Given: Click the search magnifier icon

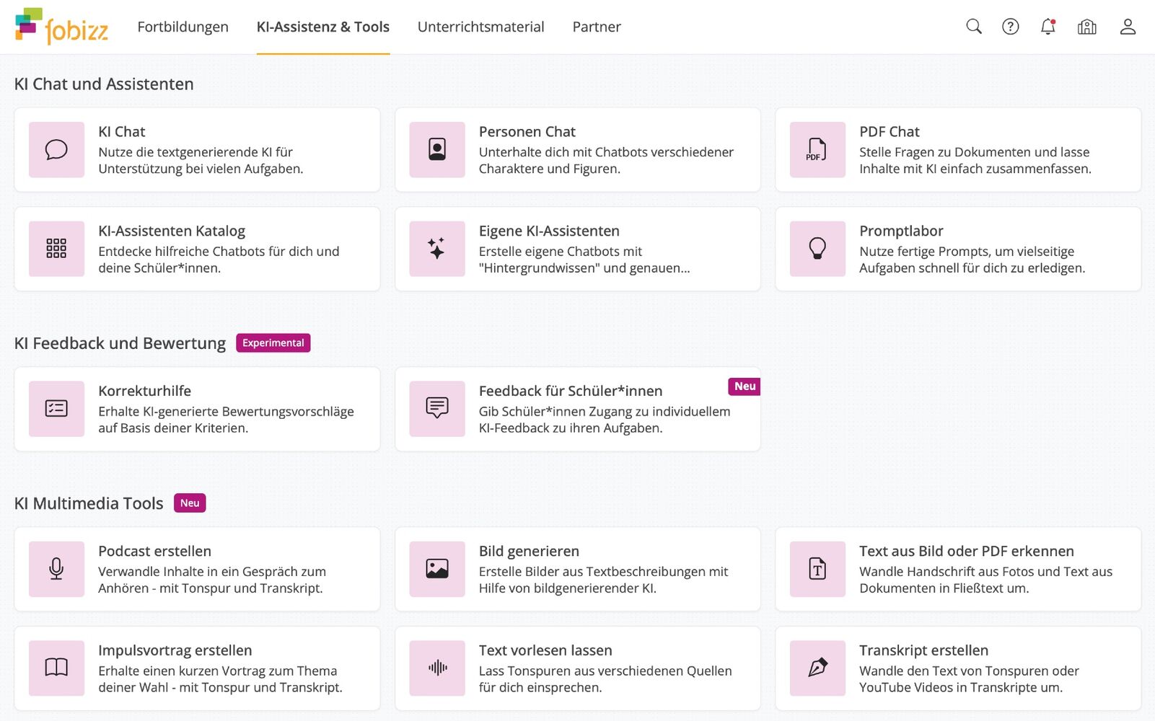Looking at the screenshot, I should (974, 27).
